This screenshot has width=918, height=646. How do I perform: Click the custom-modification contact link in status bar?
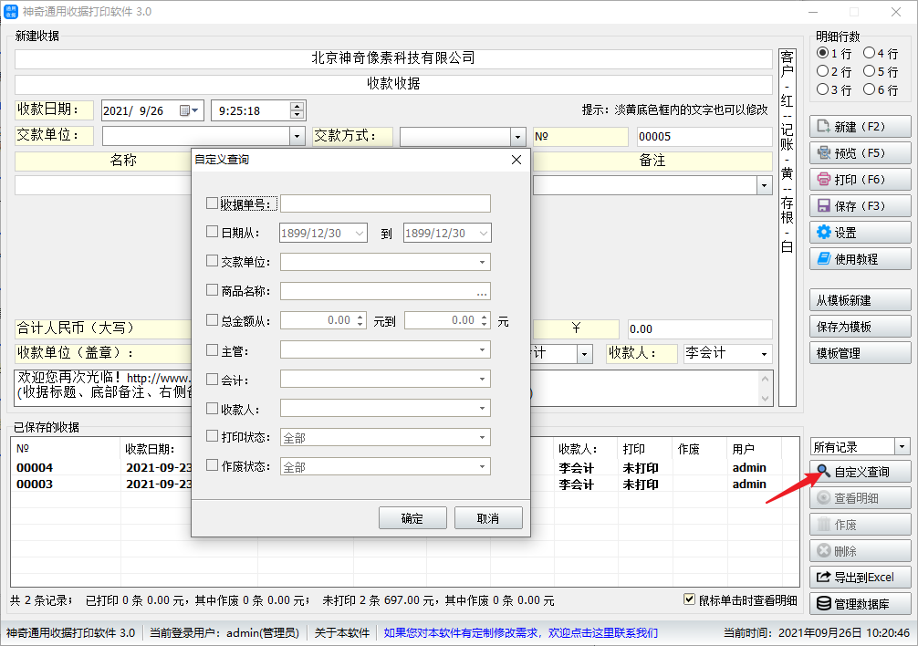pos(520,633)
